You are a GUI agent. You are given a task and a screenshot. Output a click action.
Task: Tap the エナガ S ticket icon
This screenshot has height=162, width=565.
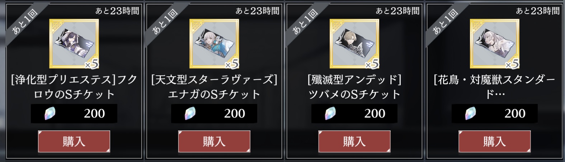pos(214,44)
